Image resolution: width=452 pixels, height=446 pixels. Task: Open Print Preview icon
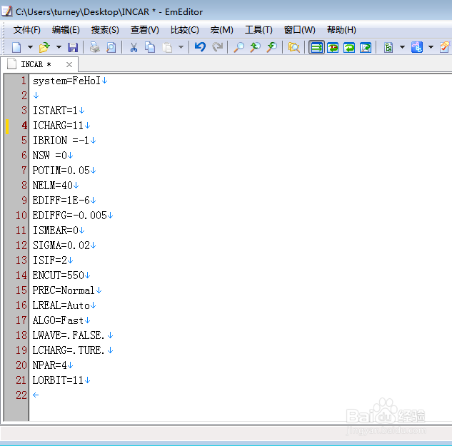111,47
